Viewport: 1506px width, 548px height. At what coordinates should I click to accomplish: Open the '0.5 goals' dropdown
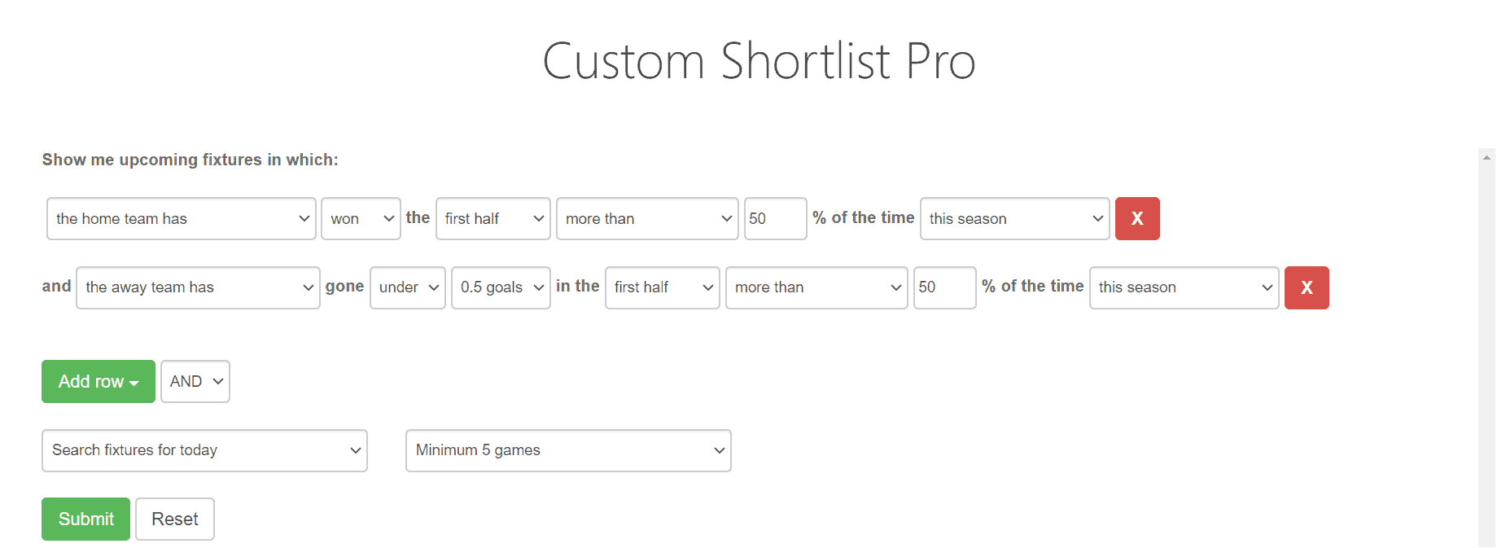[x=501, y=287]
